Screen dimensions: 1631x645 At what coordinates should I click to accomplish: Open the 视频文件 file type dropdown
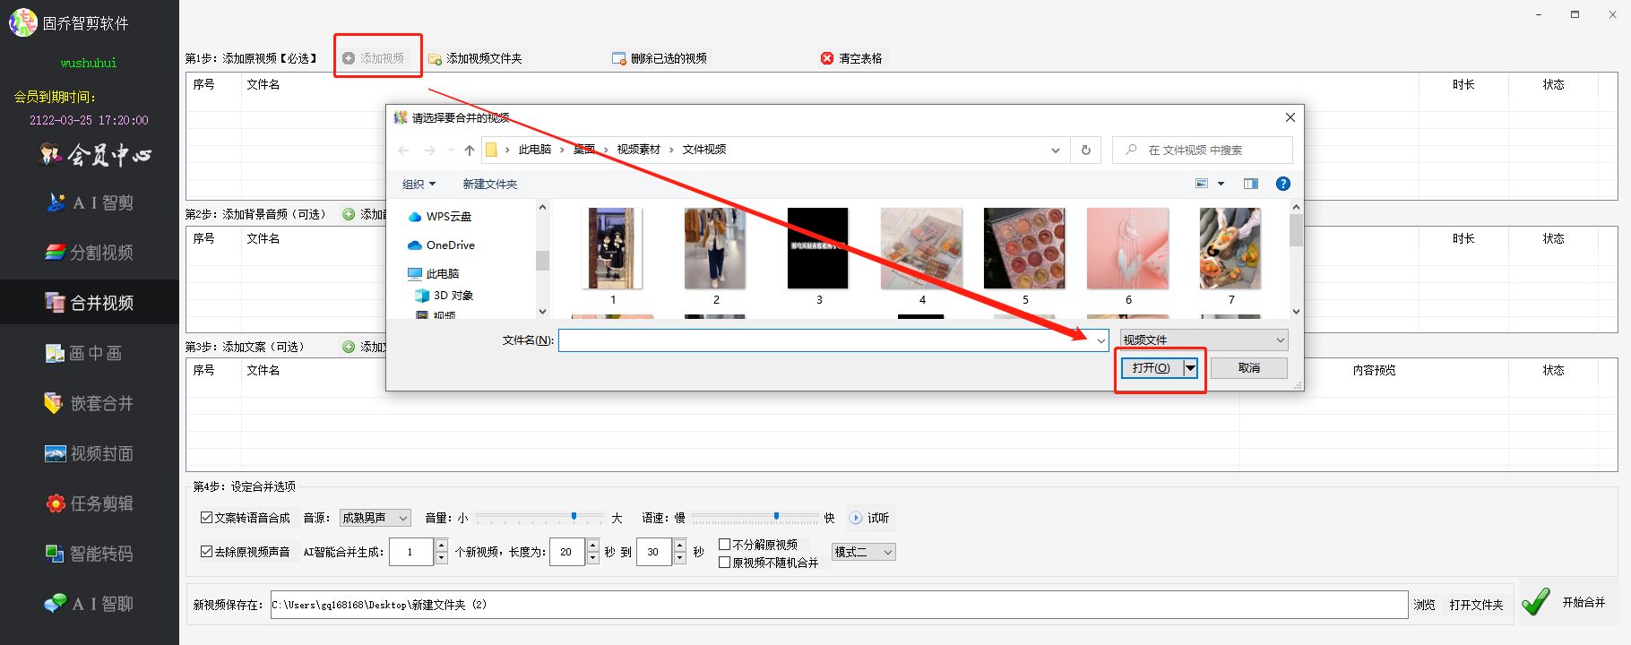1204,340
